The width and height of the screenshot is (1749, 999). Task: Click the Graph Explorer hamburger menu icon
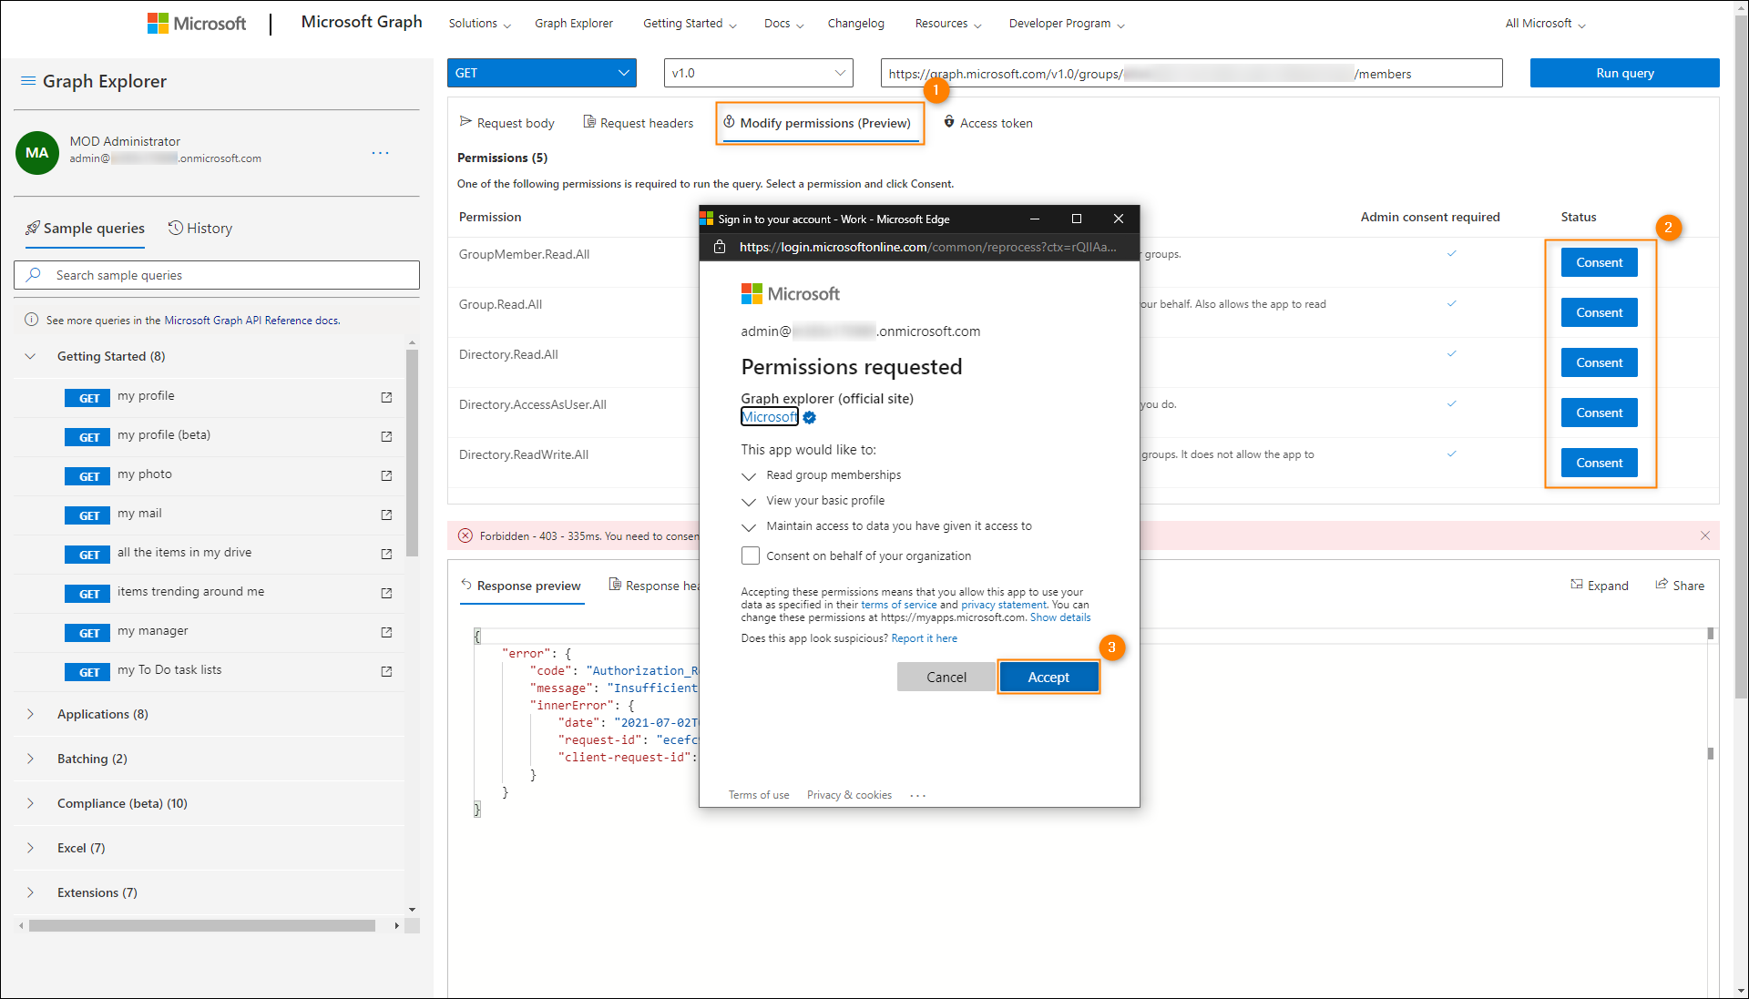tap(28, 81)
